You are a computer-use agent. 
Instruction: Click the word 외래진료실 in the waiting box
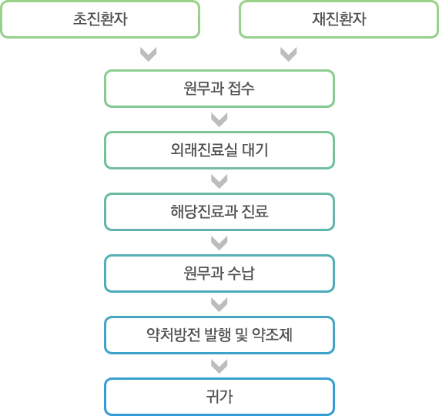click(x=204, y=150)
